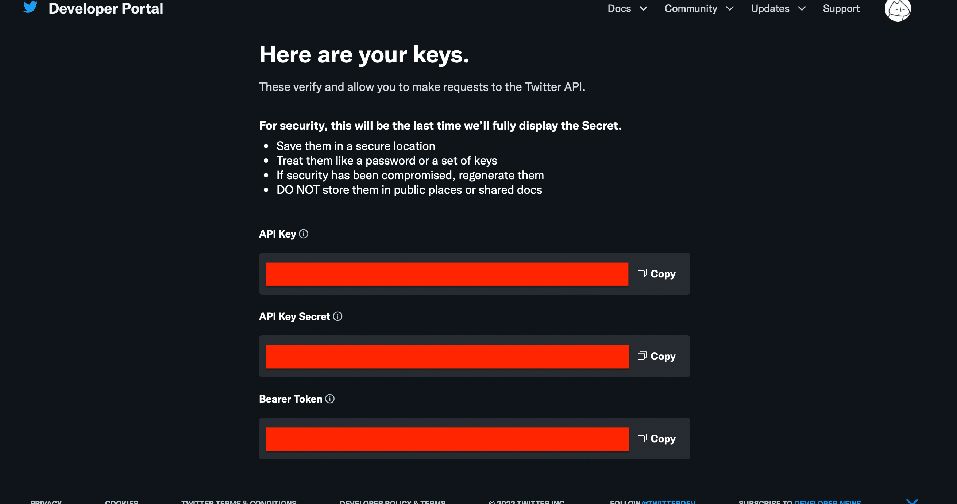This screenshot has height=504, width=957.
Task: Click the blue chevron in footer corner
Action: coord(912,501)
